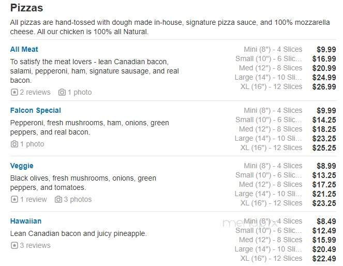The width and height of the screenshot is (343, 266).
Task: Show Falcon Special's 1 photo
Action: coord(32,144)
